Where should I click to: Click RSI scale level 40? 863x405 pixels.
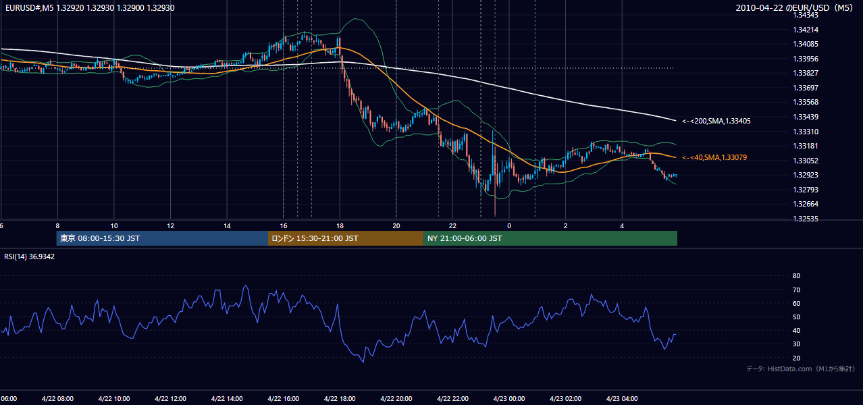point(796,330)
